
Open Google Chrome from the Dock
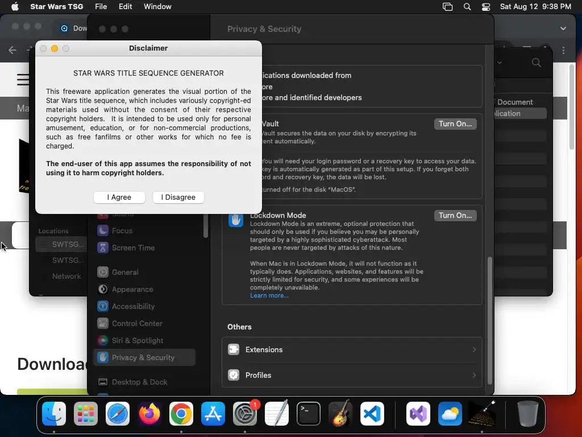[x=181, y=414]
